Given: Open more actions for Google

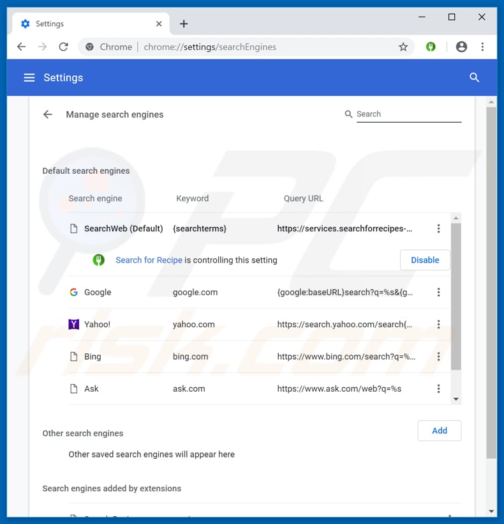Looking at the screenshot, I should coord(438,292).
